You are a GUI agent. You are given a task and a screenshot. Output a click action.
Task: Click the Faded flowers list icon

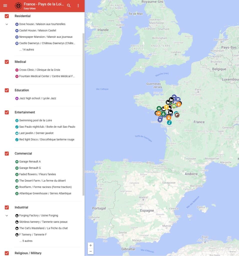[x=17, y=174]
